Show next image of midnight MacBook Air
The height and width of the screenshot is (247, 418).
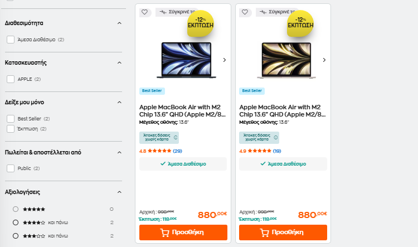point(224,60)
